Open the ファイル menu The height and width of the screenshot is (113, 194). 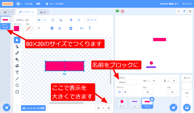pos(28,4)
